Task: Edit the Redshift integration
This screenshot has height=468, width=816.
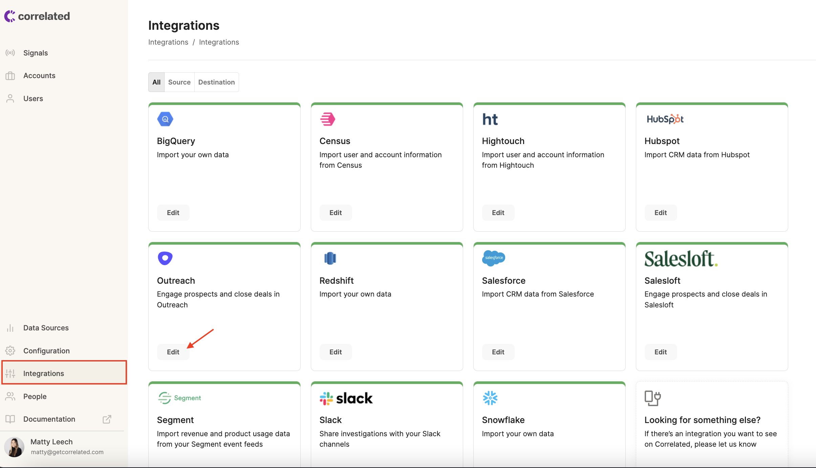Action: (x=336, y=352)
